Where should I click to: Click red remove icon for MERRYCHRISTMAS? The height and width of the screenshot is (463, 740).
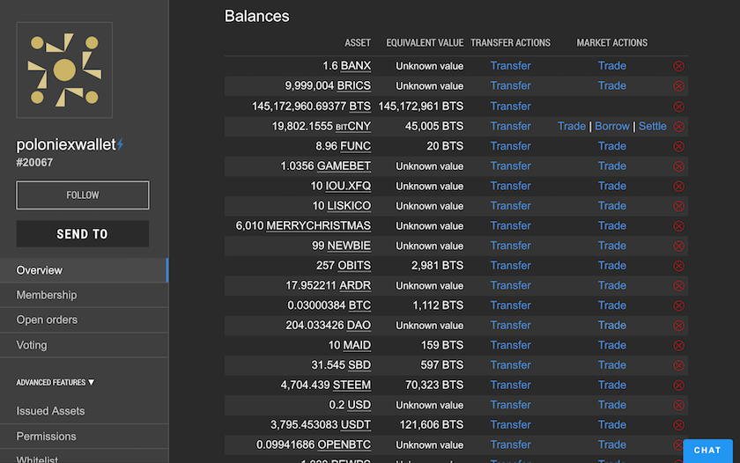pos(678,226)
